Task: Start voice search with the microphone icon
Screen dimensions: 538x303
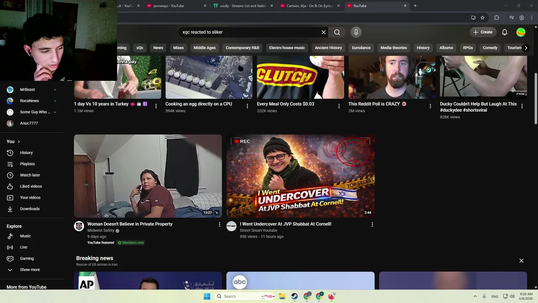Action: tap(356, 32)
